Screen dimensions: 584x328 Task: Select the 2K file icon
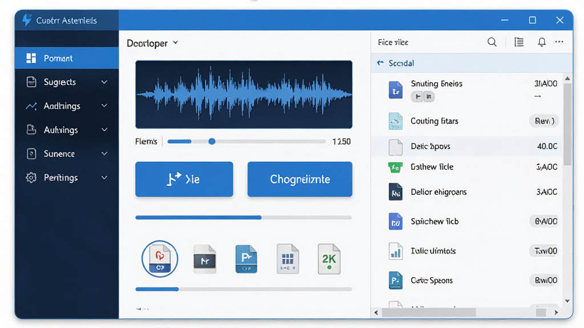tap(329, 259)
